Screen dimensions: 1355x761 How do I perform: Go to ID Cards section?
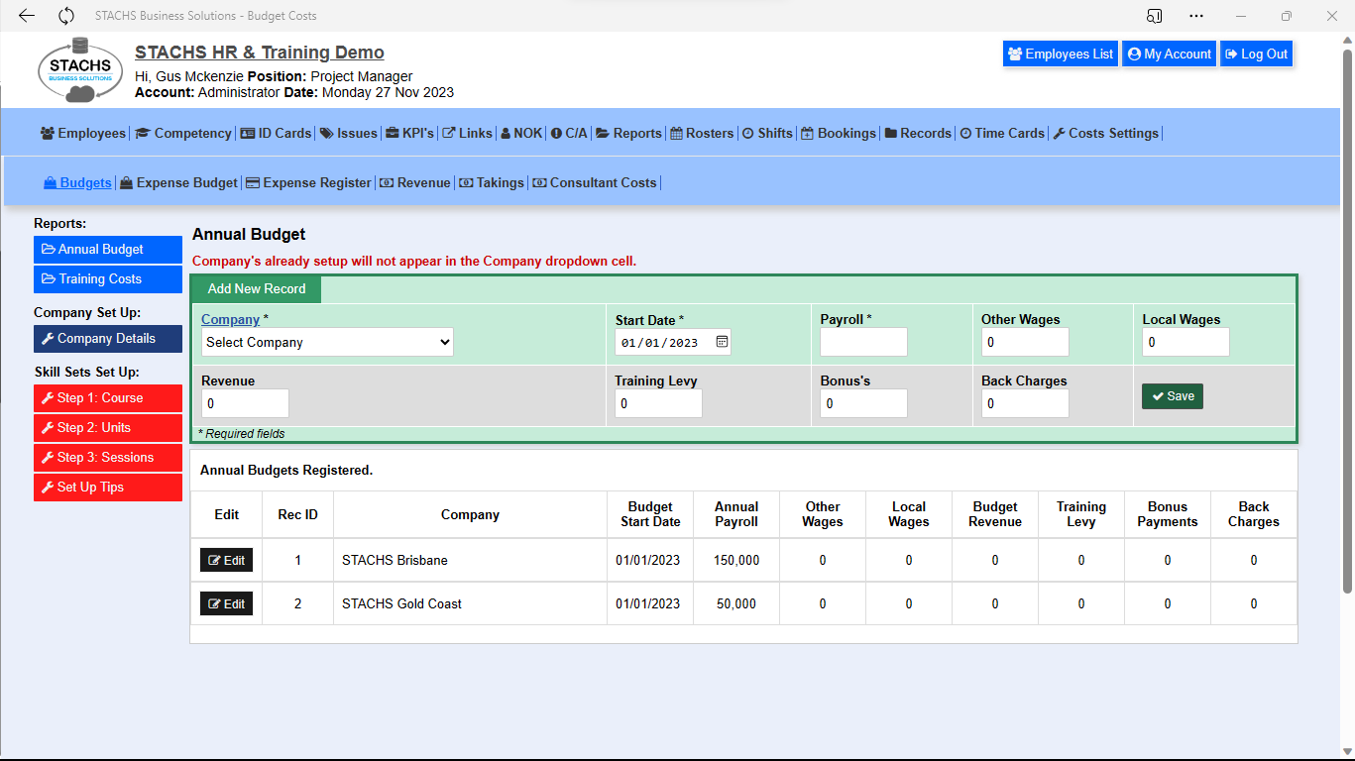click(276, 133)
